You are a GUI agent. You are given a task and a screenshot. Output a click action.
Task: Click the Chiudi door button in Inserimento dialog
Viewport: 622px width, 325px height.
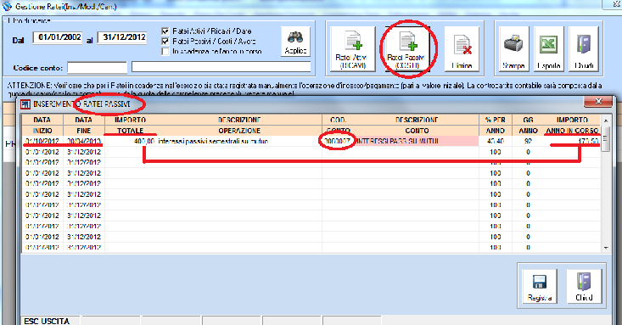coord(584,286)
